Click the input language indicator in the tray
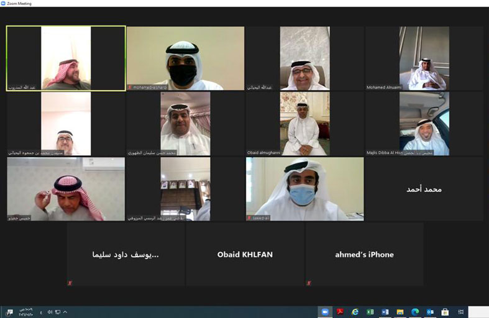 41,312
